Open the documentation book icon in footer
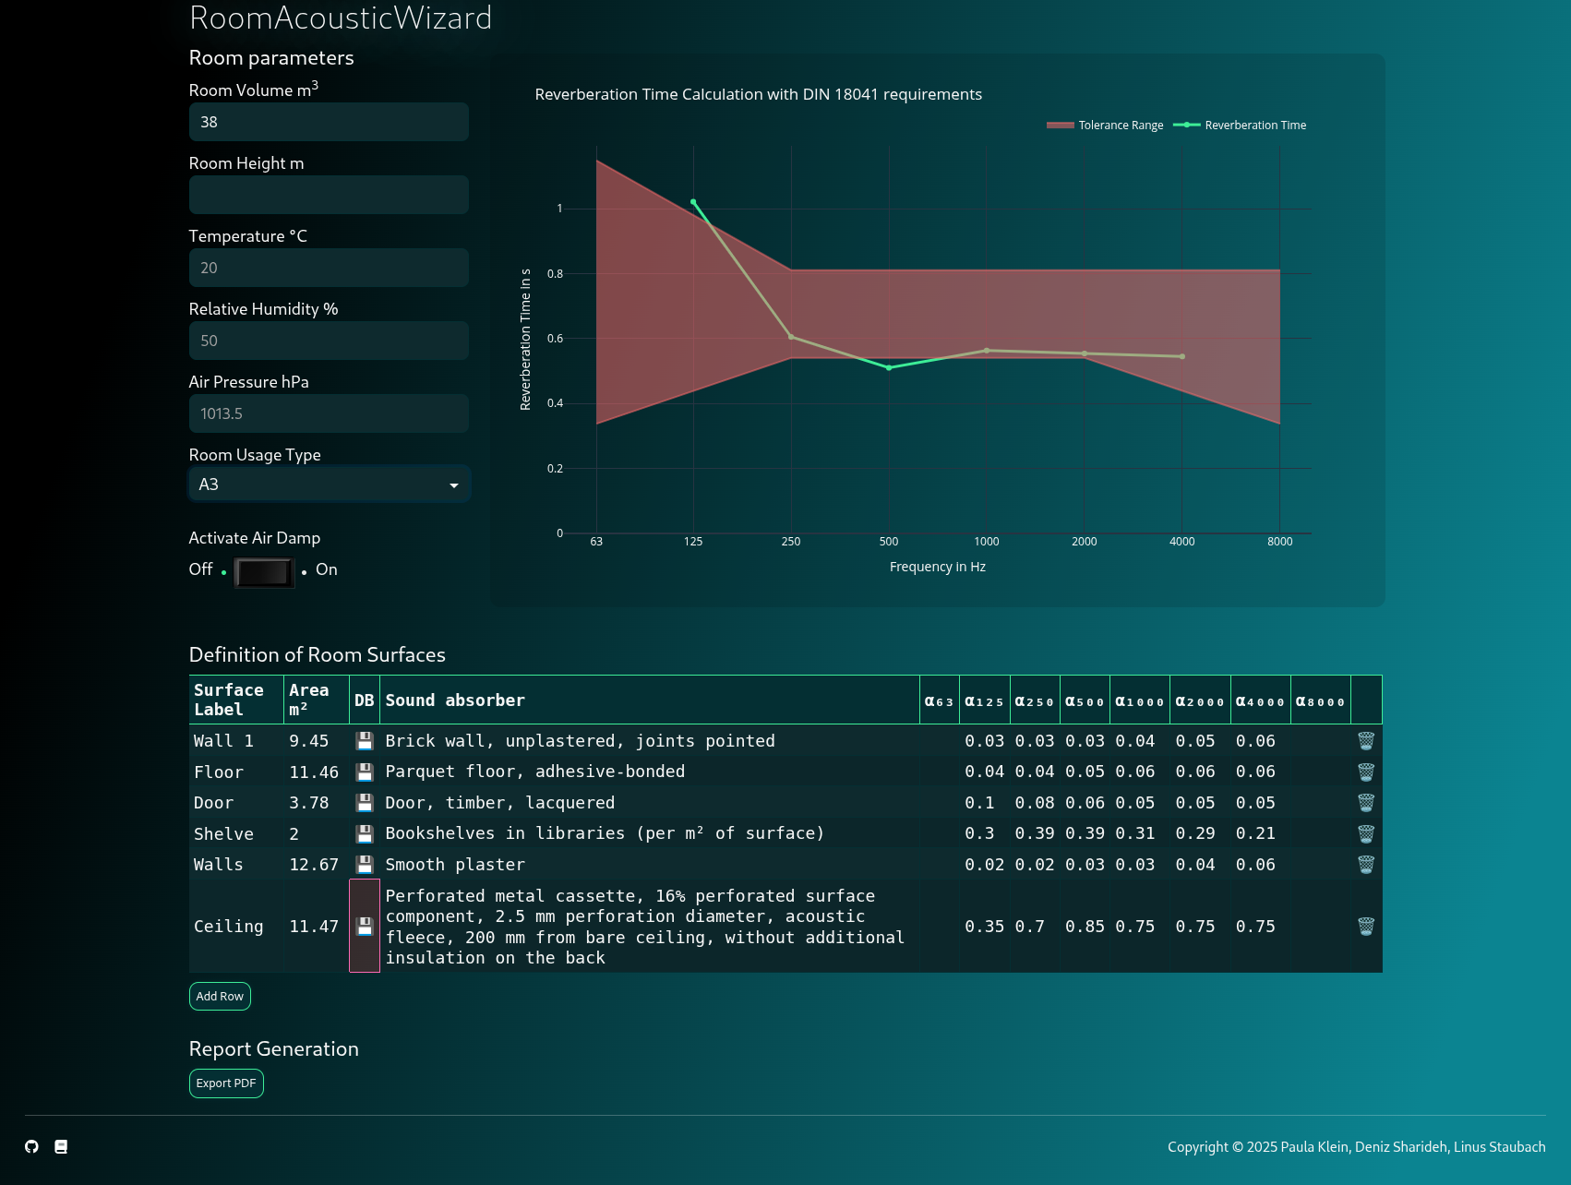This screenshot has width=1571, height=1185. [x=61, y=1146]
